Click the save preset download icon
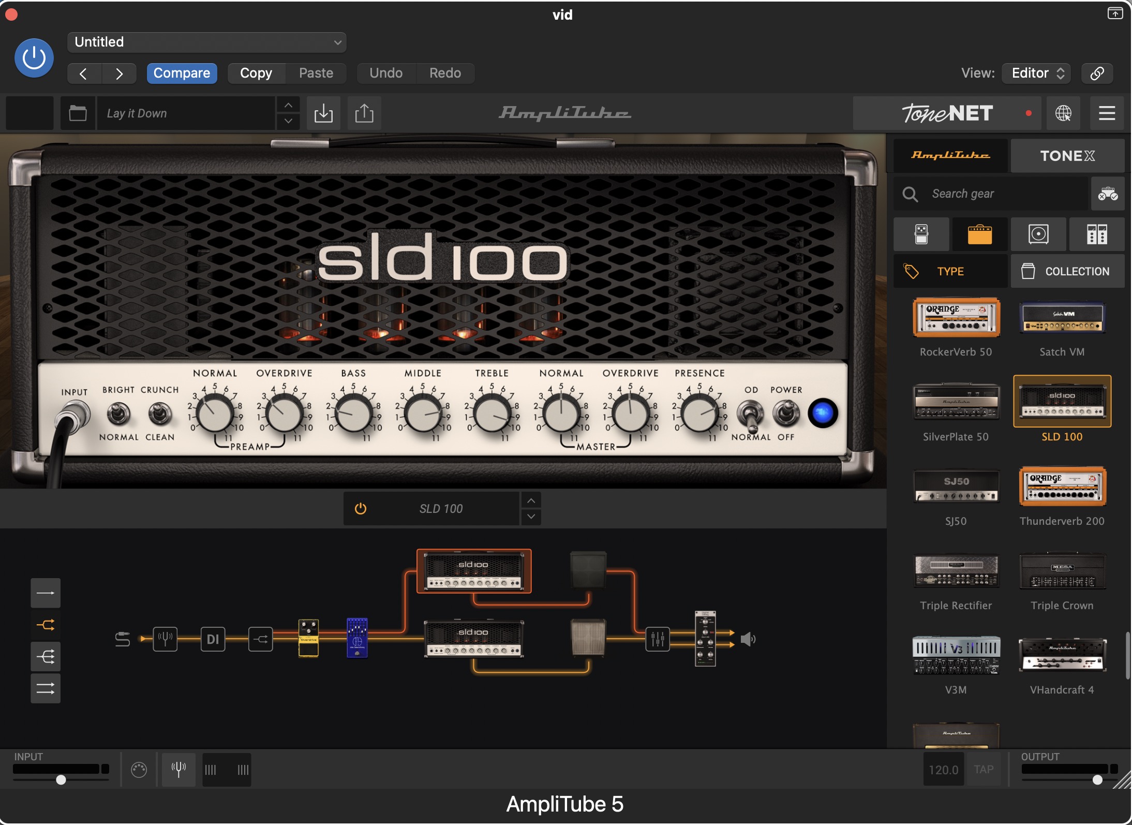 323,113
